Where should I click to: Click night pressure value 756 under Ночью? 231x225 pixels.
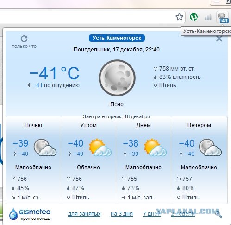pos(22,179)
